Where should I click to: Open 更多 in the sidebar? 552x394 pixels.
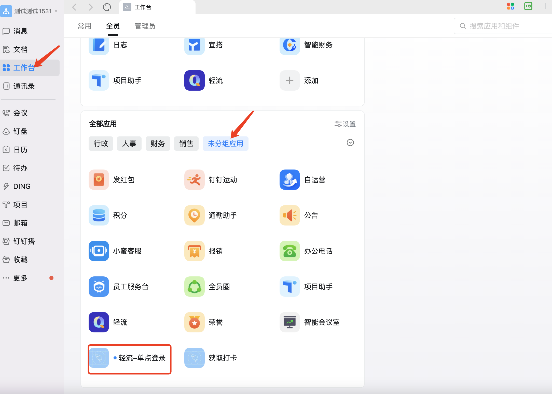[x=30, y=278]
